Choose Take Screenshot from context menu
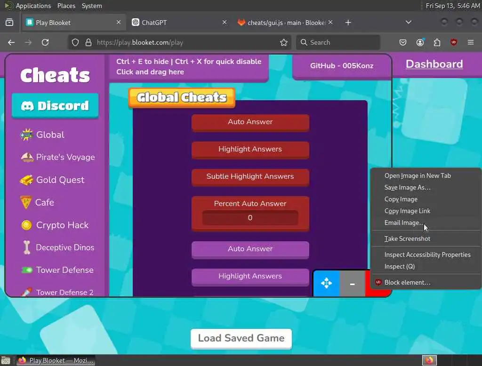 426,239
